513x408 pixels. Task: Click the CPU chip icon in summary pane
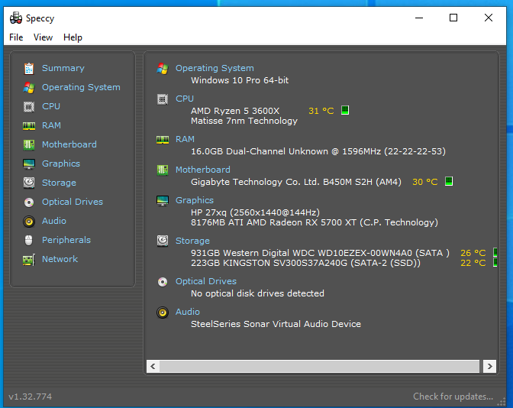point(163,99)
